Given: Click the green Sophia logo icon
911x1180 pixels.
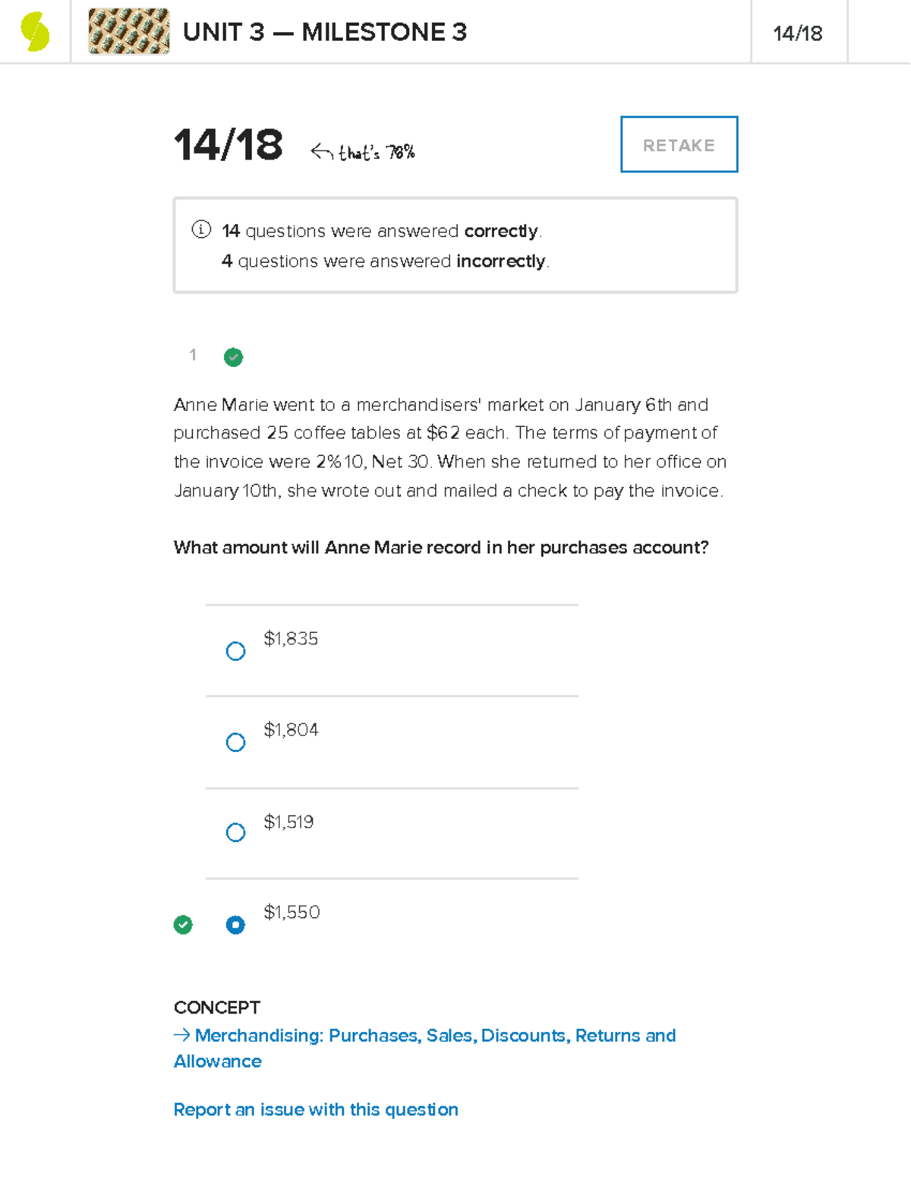Looking at the screenshot, I should 35,33.
